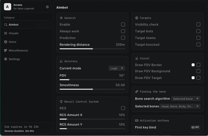Screen dimensions: 208x136
Task: Toggle Draw FOV Background checkbox
Action: pyautogui.click(x=198, y=71)
